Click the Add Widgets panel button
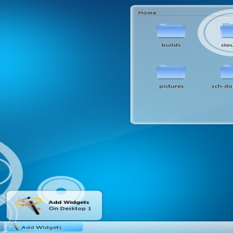Screen dimensions: 233x233 click(45, 227)
